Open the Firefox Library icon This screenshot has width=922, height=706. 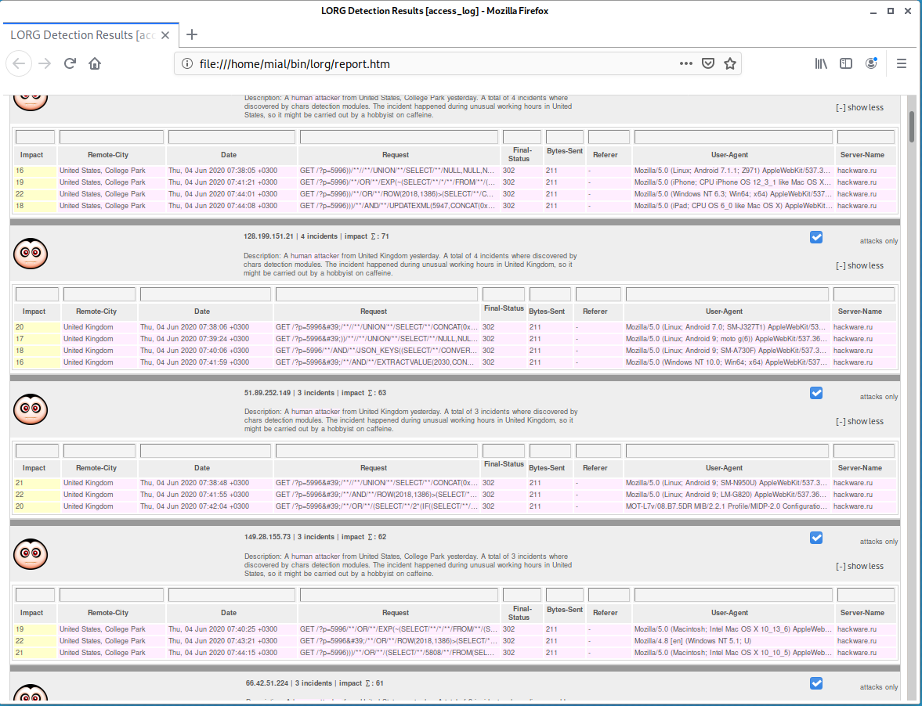pyautogui.click(x=820, y=63)
